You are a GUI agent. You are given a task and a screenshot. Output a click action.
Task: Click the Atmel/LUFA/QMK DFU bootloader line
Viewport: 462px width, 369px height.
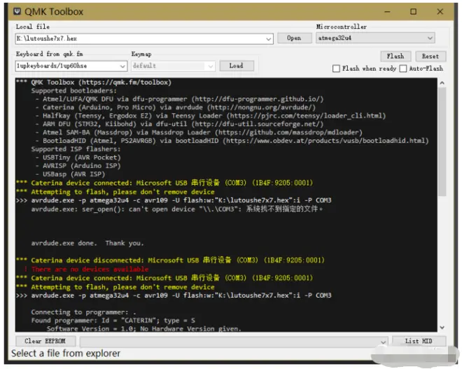[x=179, y=99]
